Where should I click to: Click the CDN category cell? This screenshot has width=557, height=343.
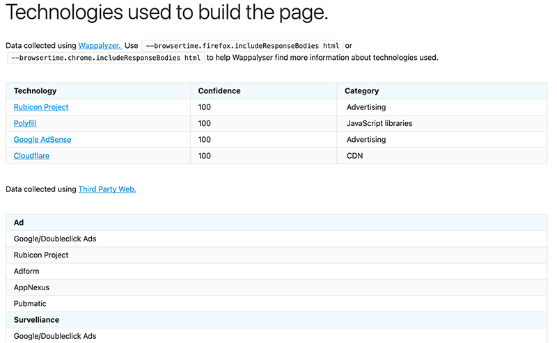(354, 156)
